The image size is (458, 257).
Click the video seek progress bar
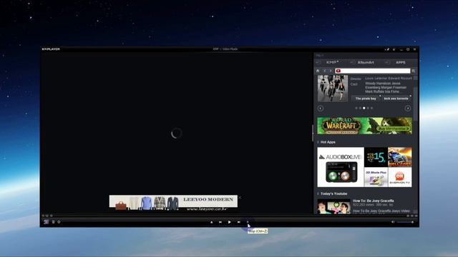tap(229, 216)
